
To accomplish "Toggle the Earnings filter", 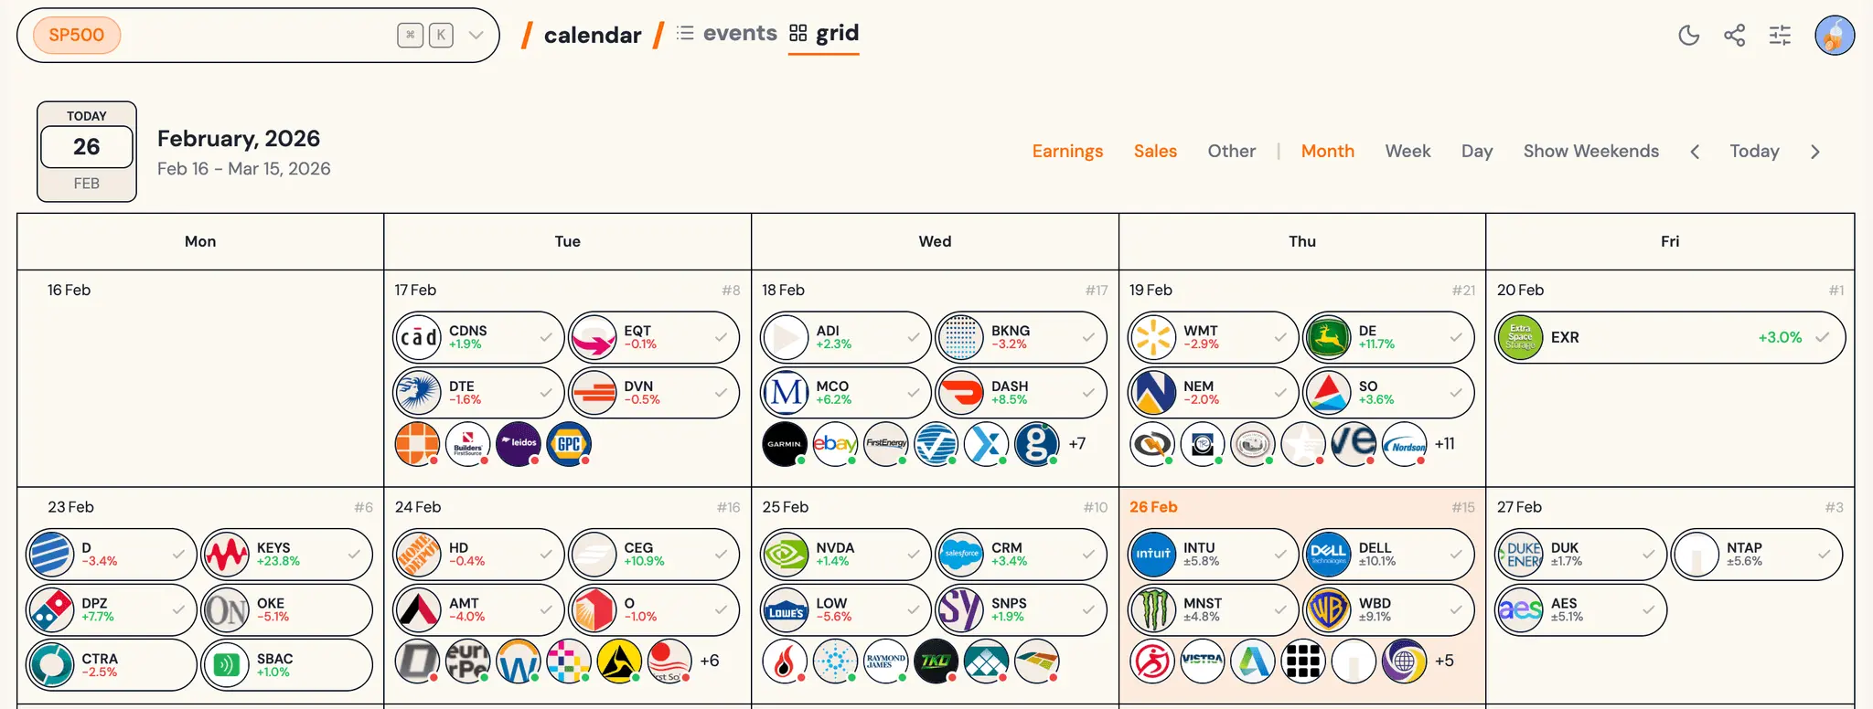I will coord(1067,152).
